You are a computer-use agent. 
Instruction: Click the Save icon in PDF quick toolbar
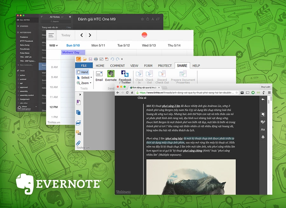(90, 59)
